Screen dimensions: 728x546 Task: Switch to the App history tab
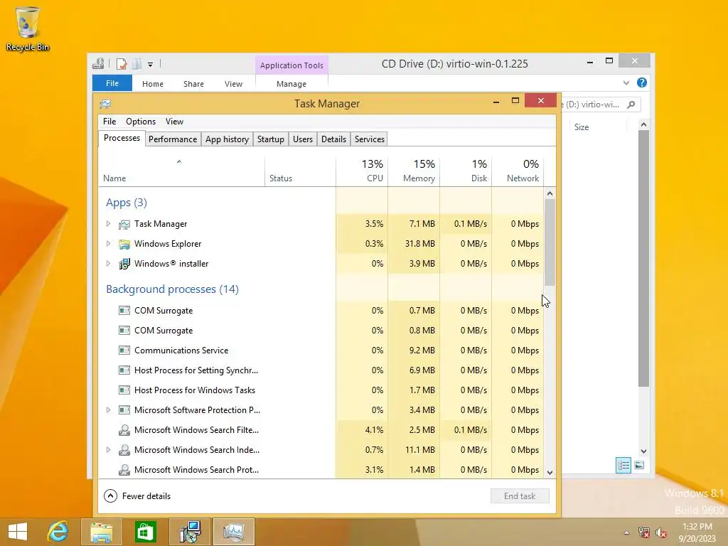click(x=227, y=139)
